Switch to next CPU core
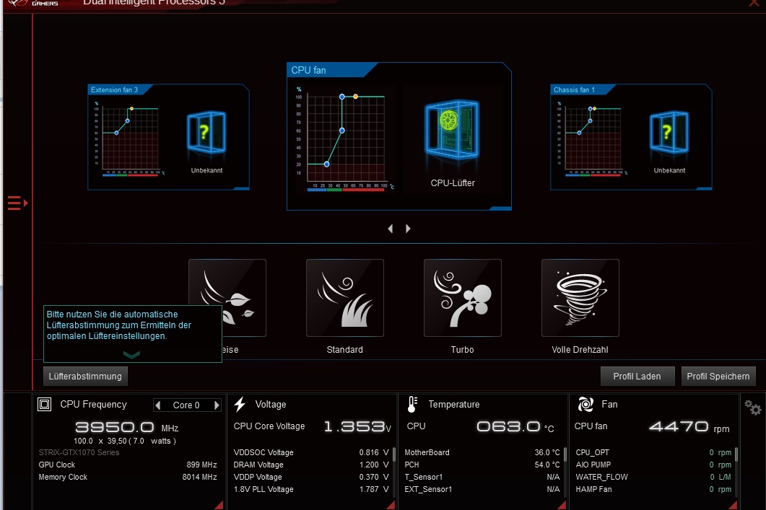 (x=217, y=405)
